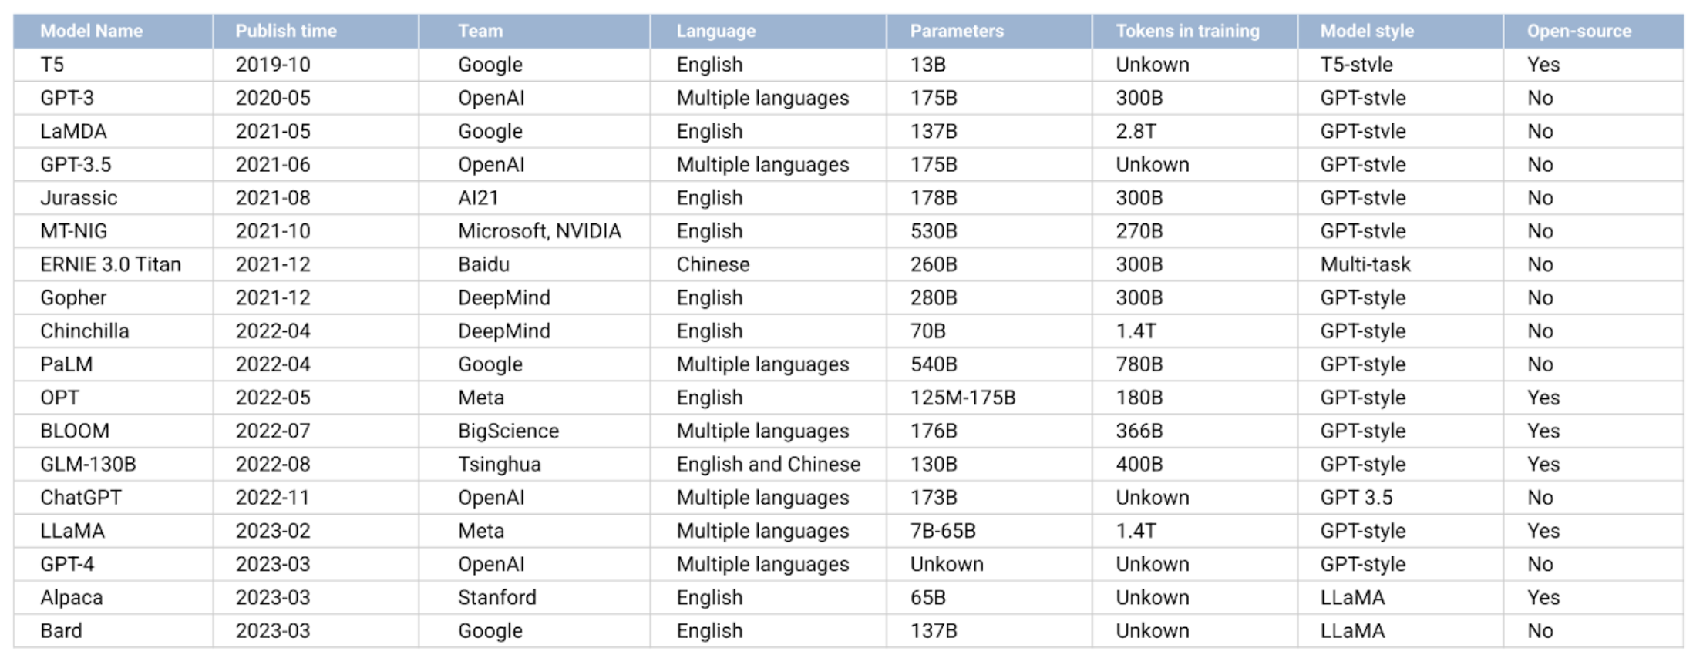Select the LLaMA model name cell
Viewport: 1703px width, 668px height.
[113, 531]
